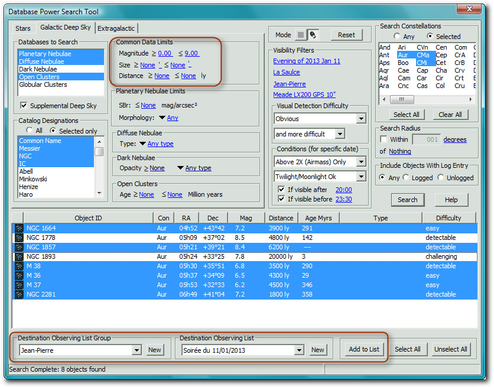Open Morphology dropdown triangle
Viewport: 494px width, 387px height.
(162, 118)
